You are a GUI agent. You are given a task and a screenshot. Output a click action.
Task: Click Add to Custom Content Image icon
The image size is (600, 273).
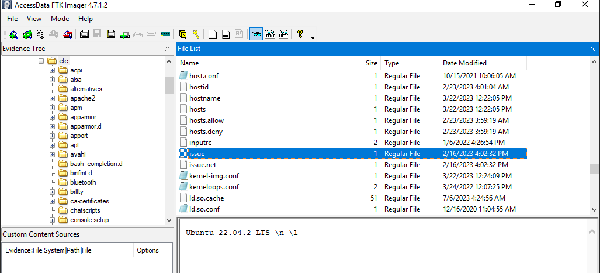coord(125,34)
